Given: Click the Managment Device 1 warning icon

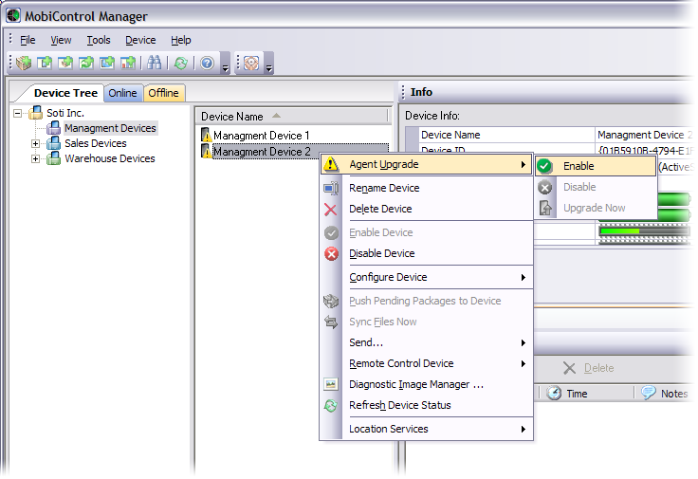Looking at the screenshot, I should [206, 135].
